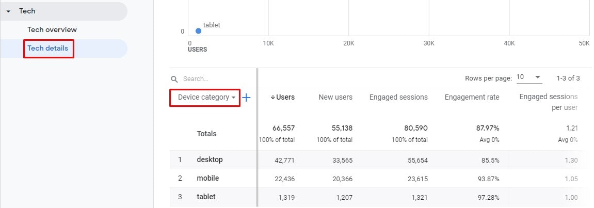Click the tablet data point on chart
Image resolution: width=594 pixels, height=208 pixels.
click(x=198, y=30)
